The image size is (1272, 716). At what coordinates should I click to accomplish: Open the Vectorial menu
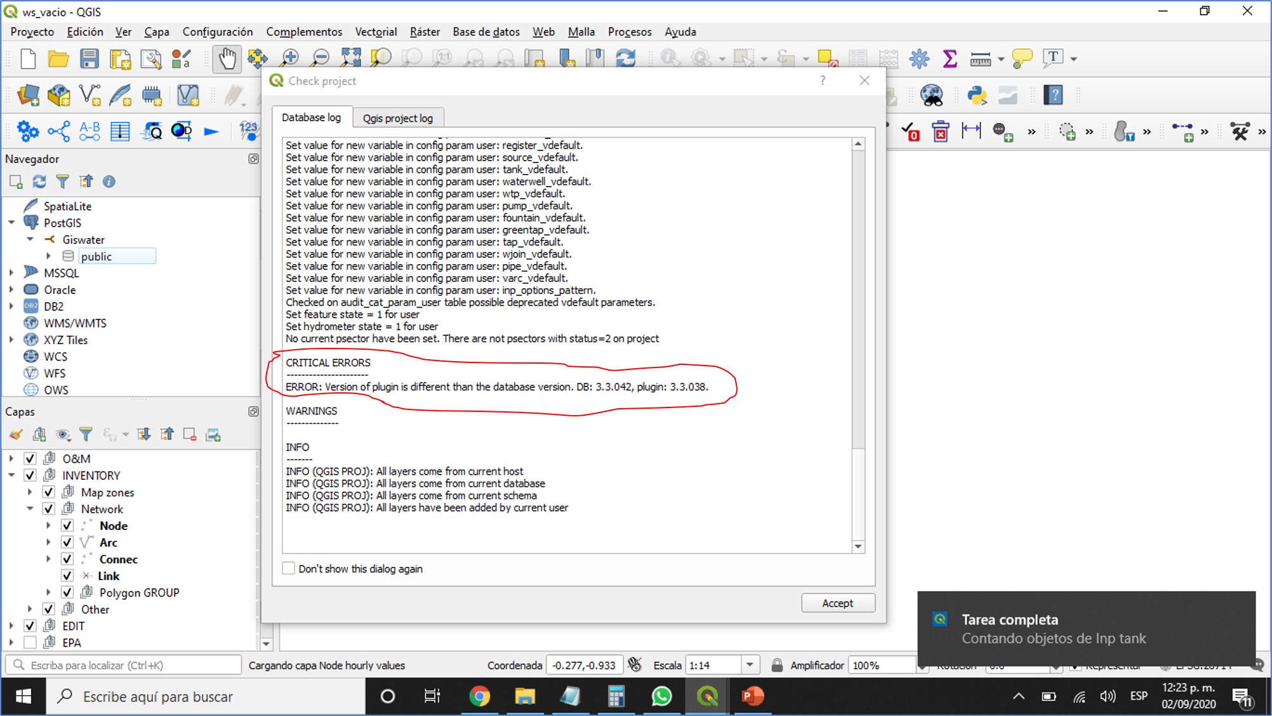(x=376, y=32)
